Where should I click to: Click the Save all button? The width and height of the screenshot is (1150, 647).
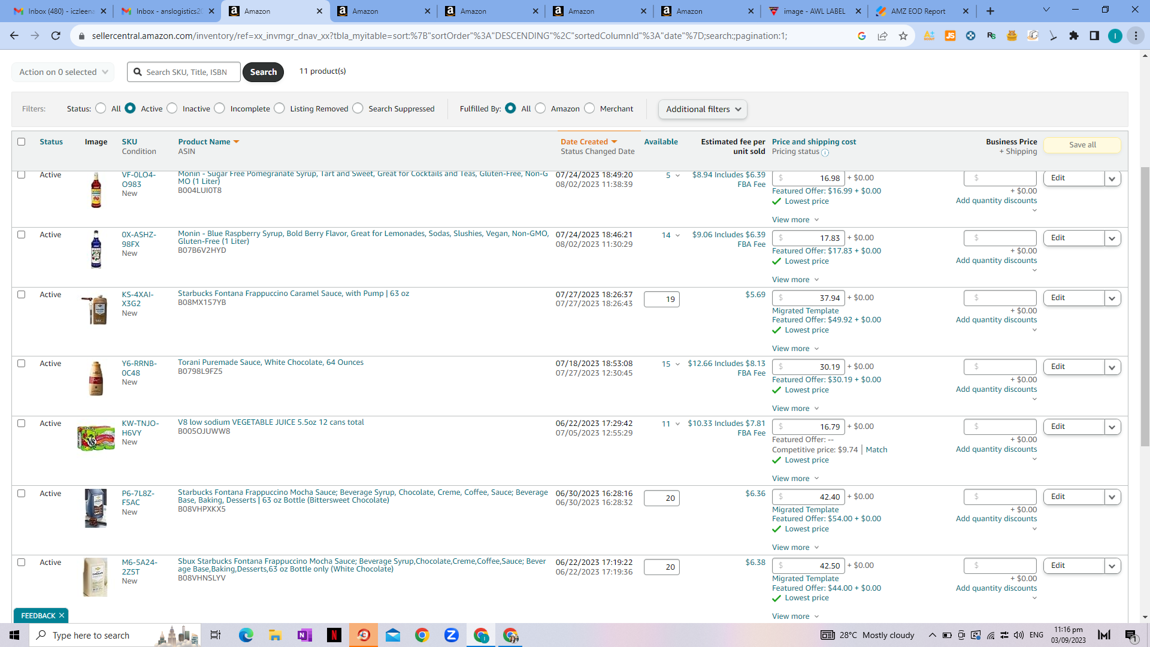click(x=1082, y=145)
